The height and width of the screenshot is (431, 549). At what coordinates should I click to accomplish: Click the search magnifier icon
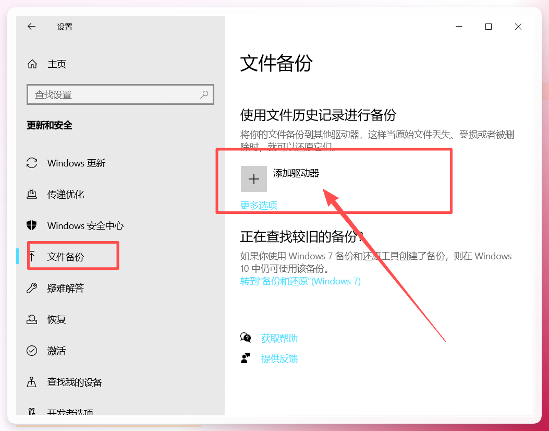[x=204, y=94]
